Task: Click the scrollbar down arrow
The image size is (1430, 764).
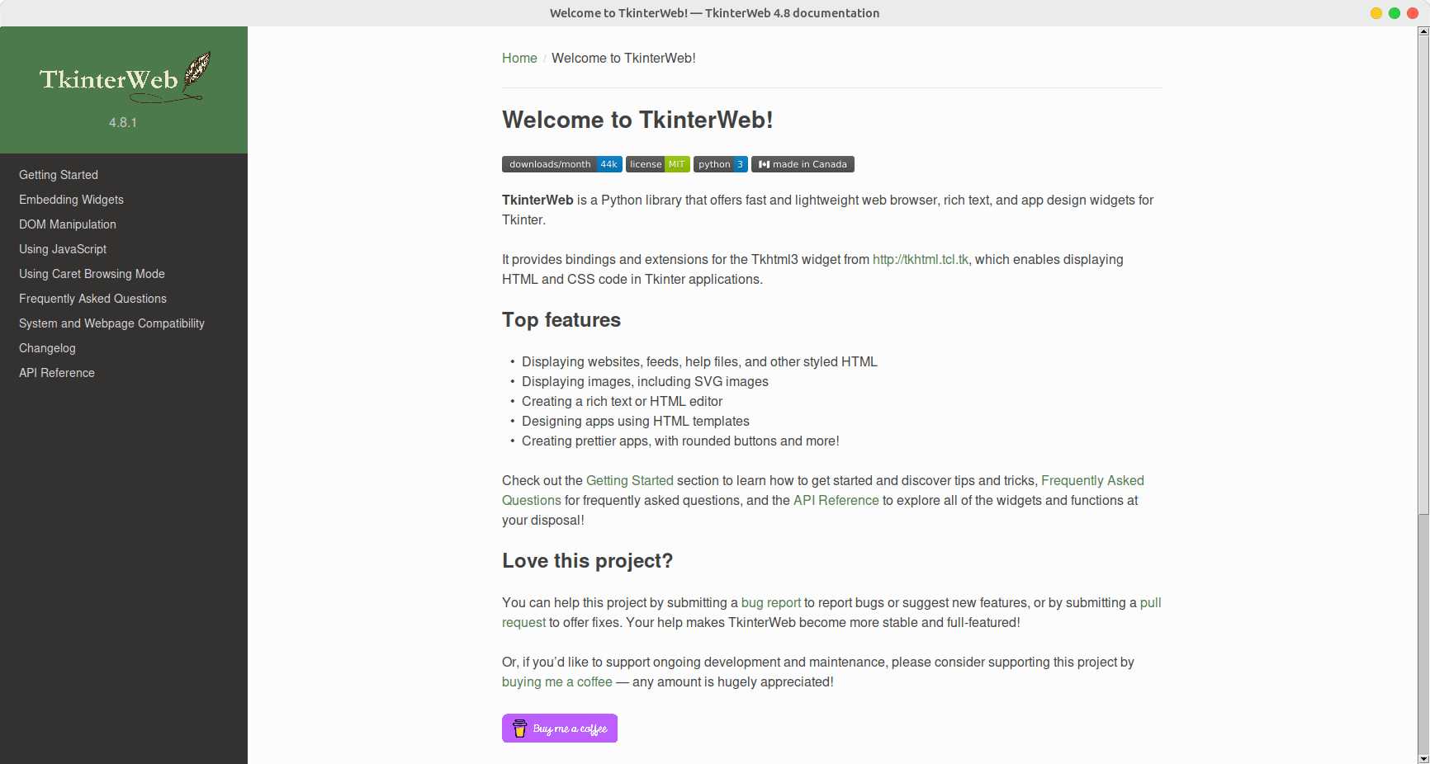Action: coord(1423,758)
